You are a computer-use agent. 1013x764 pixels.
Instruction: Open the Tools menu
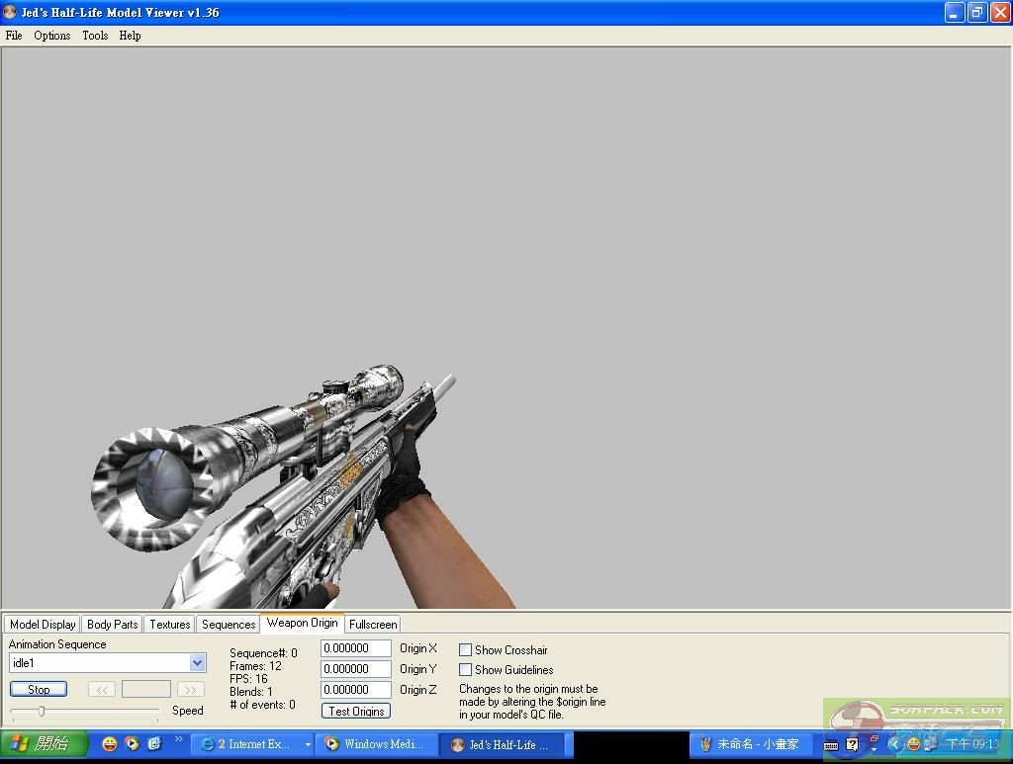95,36
